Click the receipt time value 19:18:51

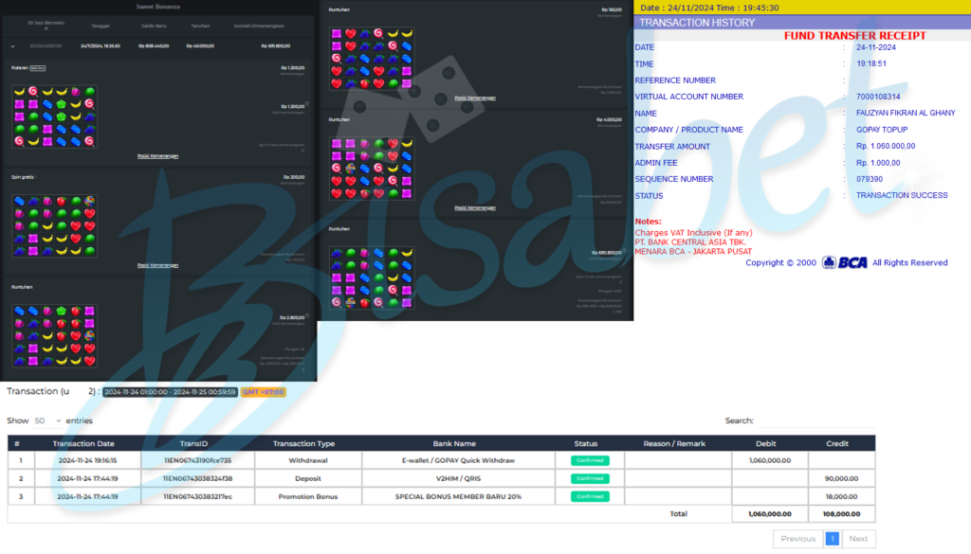click(871, 63)
